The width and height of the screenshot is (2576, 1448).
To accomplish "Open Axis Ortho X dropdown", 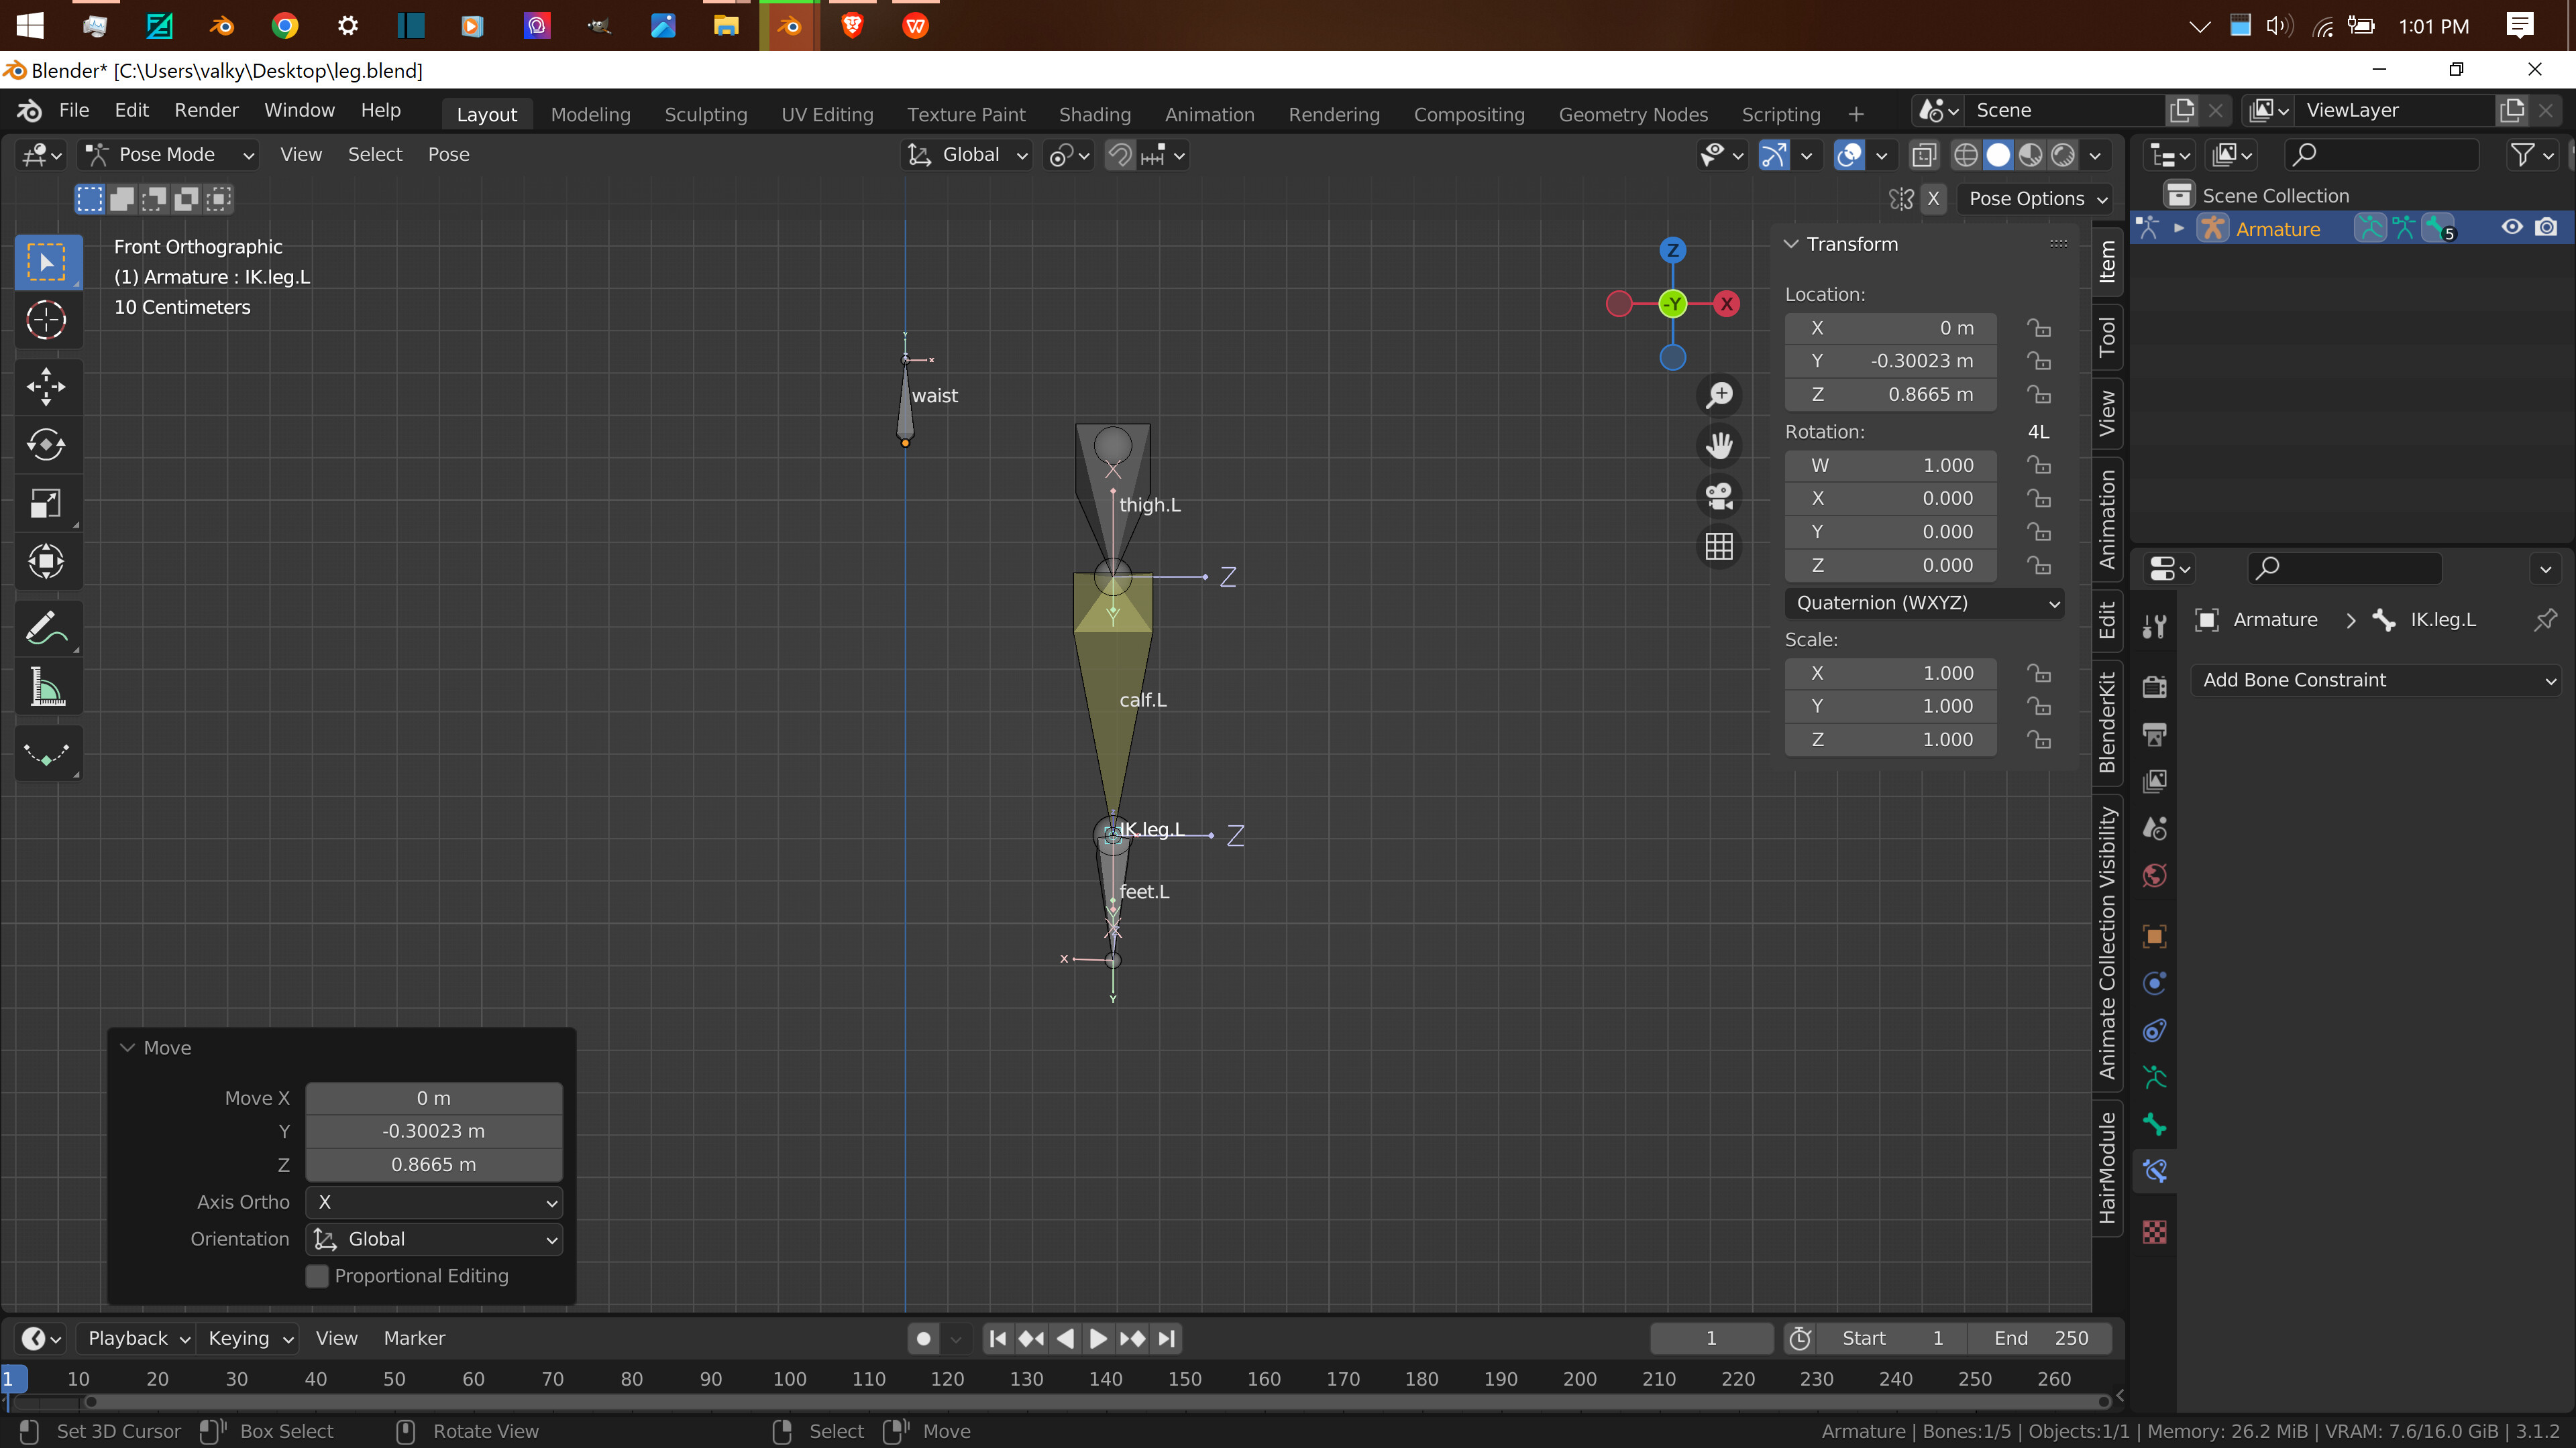I will click(x=434, y=1202).
